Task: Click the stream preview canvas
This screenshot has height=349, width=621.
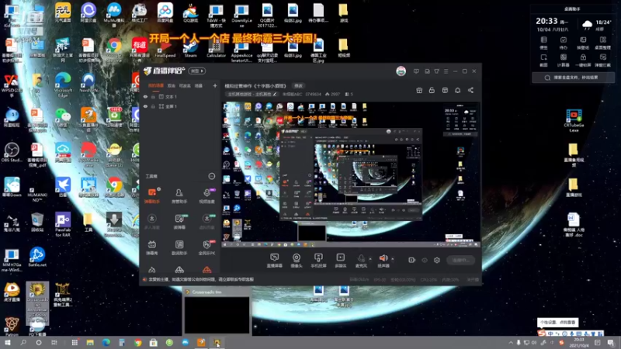Action: pyautogui.click(x=351, y=175)
